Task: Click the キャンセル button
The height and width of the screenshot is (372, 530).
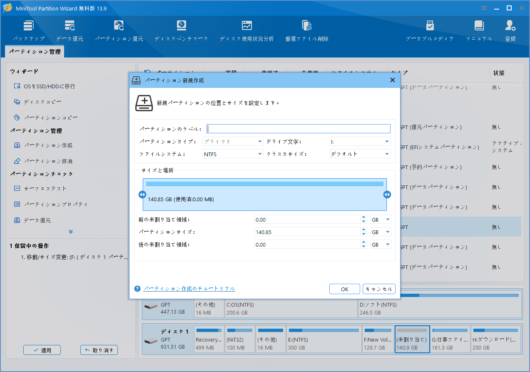Action: tap(379, 289)
